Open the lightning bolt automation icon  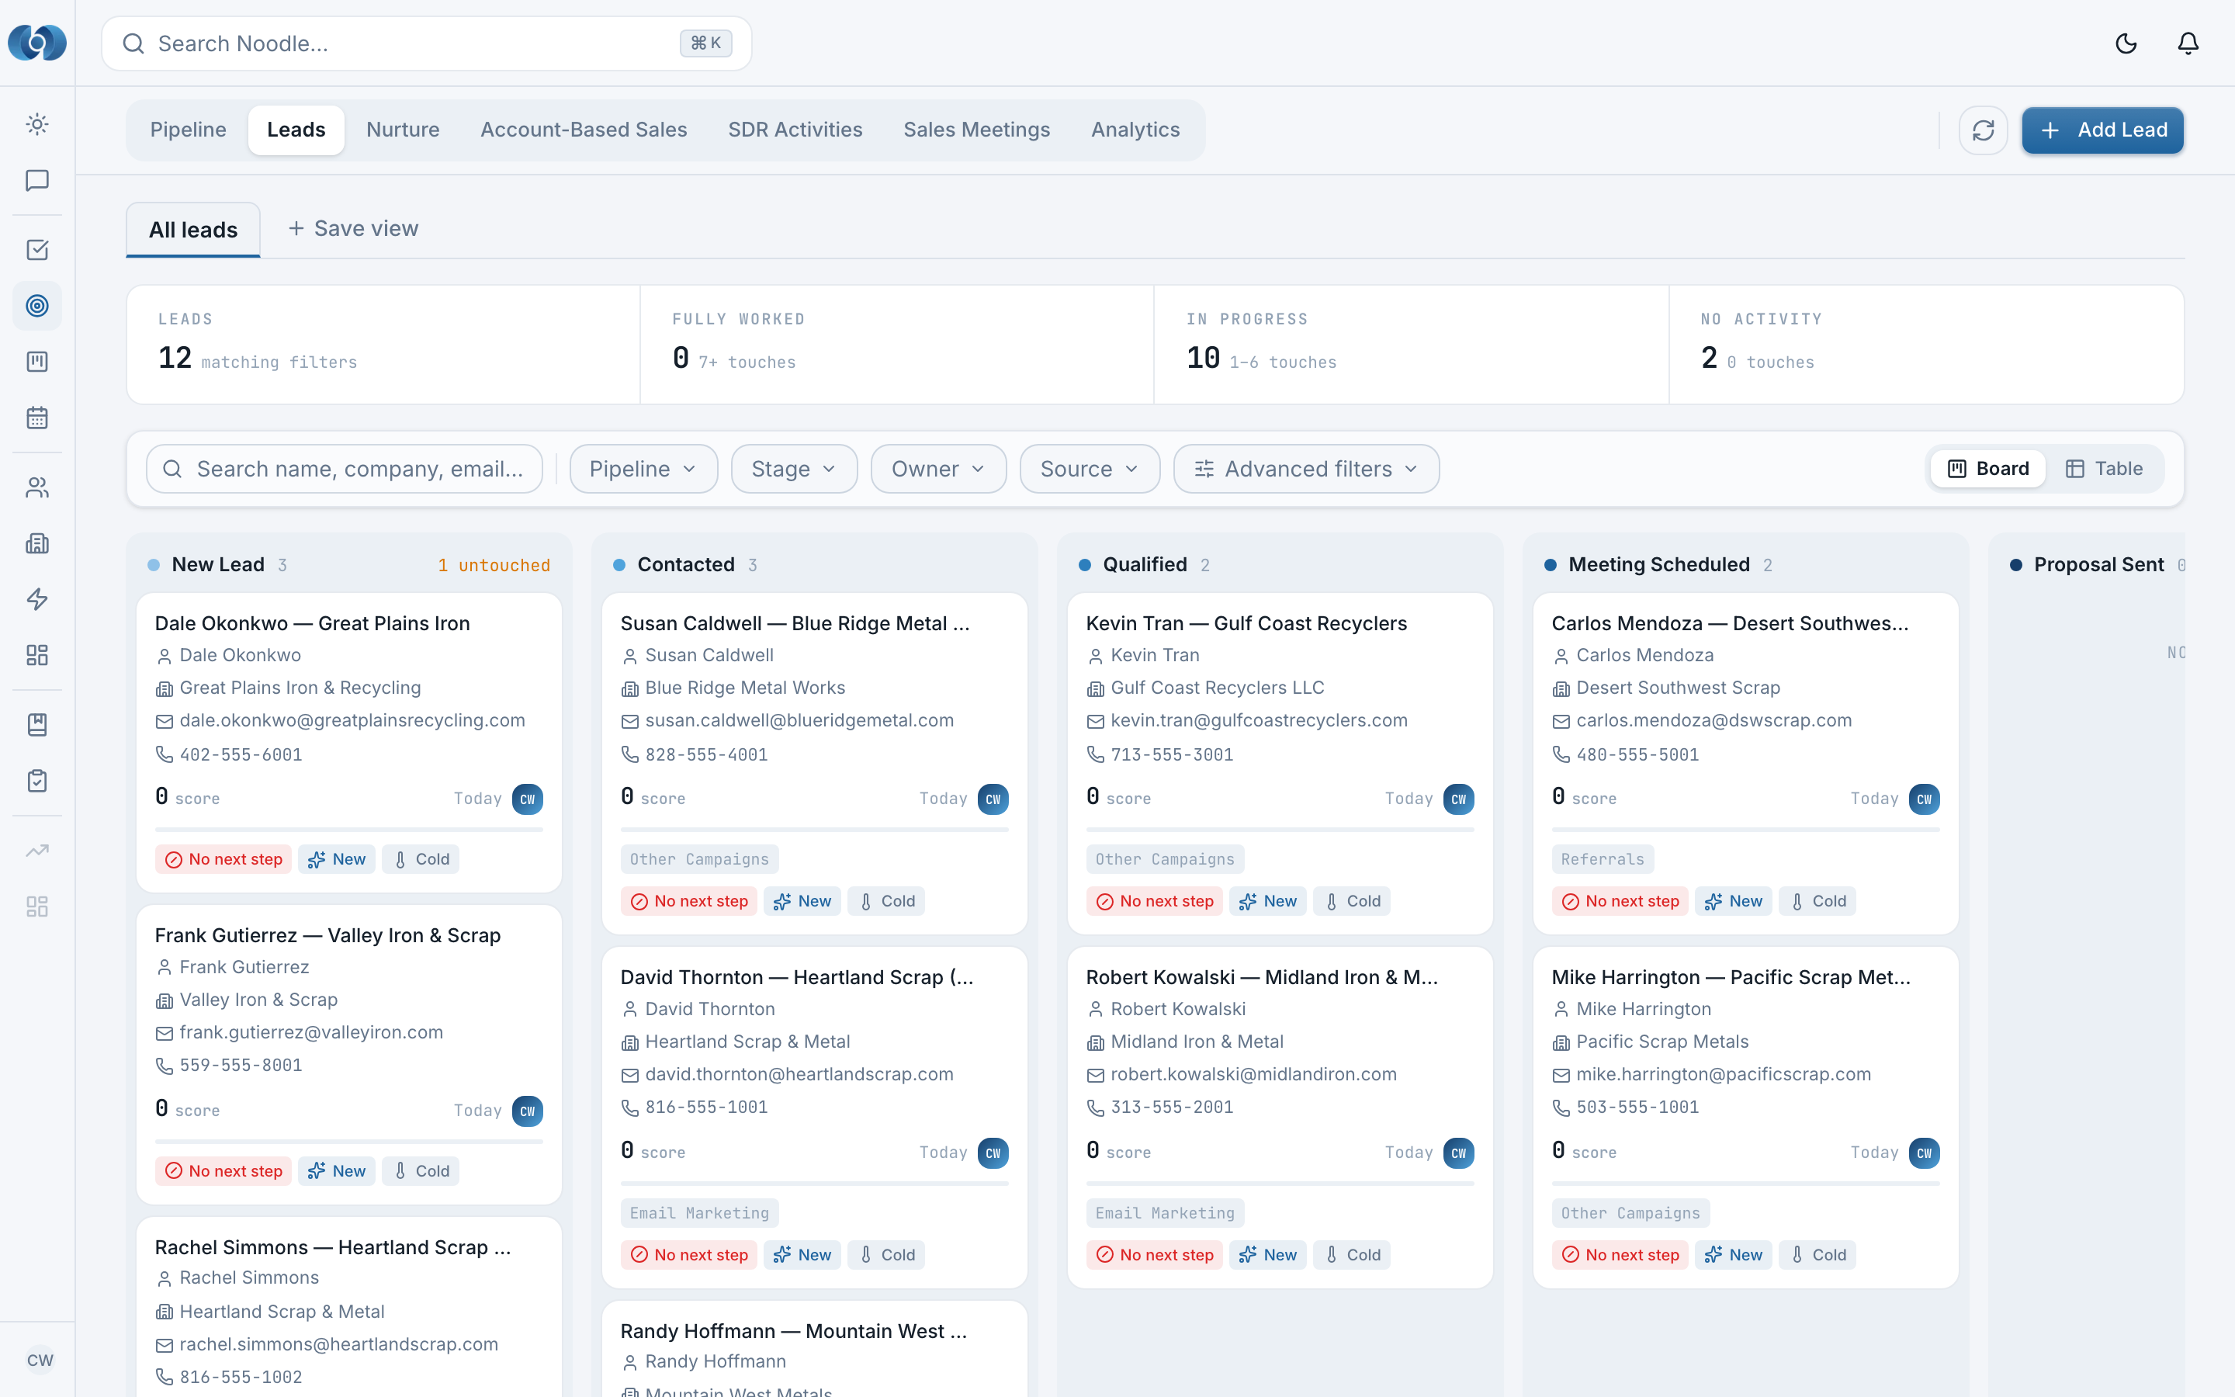pyautogui.click(x=37, y=598)
